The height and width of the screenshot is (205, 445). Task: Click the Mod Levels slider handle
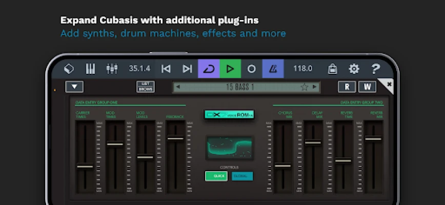(x=145, y=157)
